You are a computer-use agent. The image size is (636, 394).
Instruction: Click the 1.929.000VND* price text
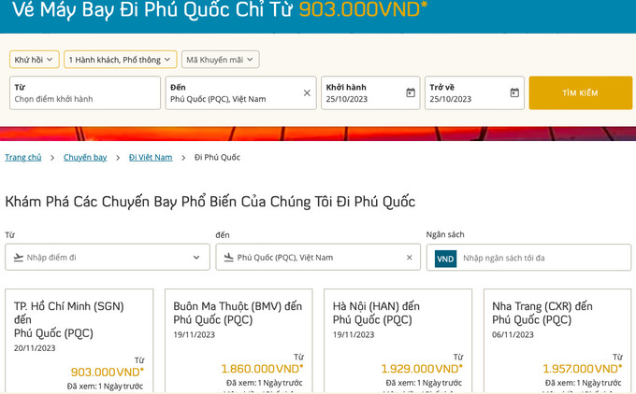point(422,369)
